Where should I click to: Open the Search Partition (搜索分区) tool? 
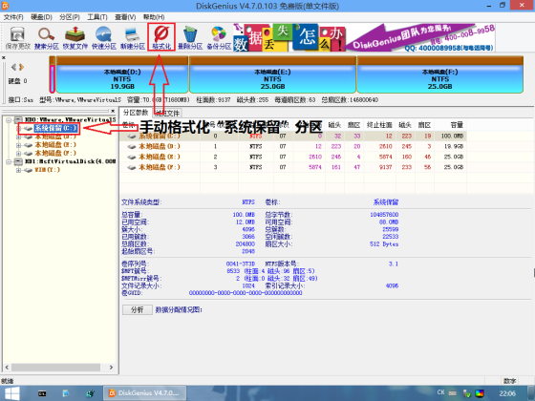(x=47, y=38)
